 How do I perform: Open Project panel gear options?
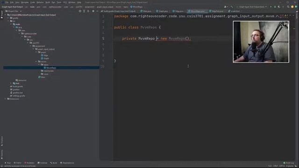[x=93, y=11]
